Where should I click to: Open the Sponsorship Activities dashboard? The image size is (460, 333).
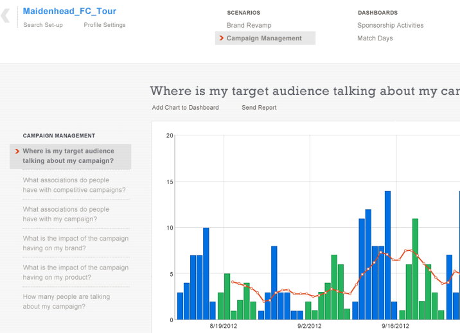pyautogui.click(x=391, y=25)
